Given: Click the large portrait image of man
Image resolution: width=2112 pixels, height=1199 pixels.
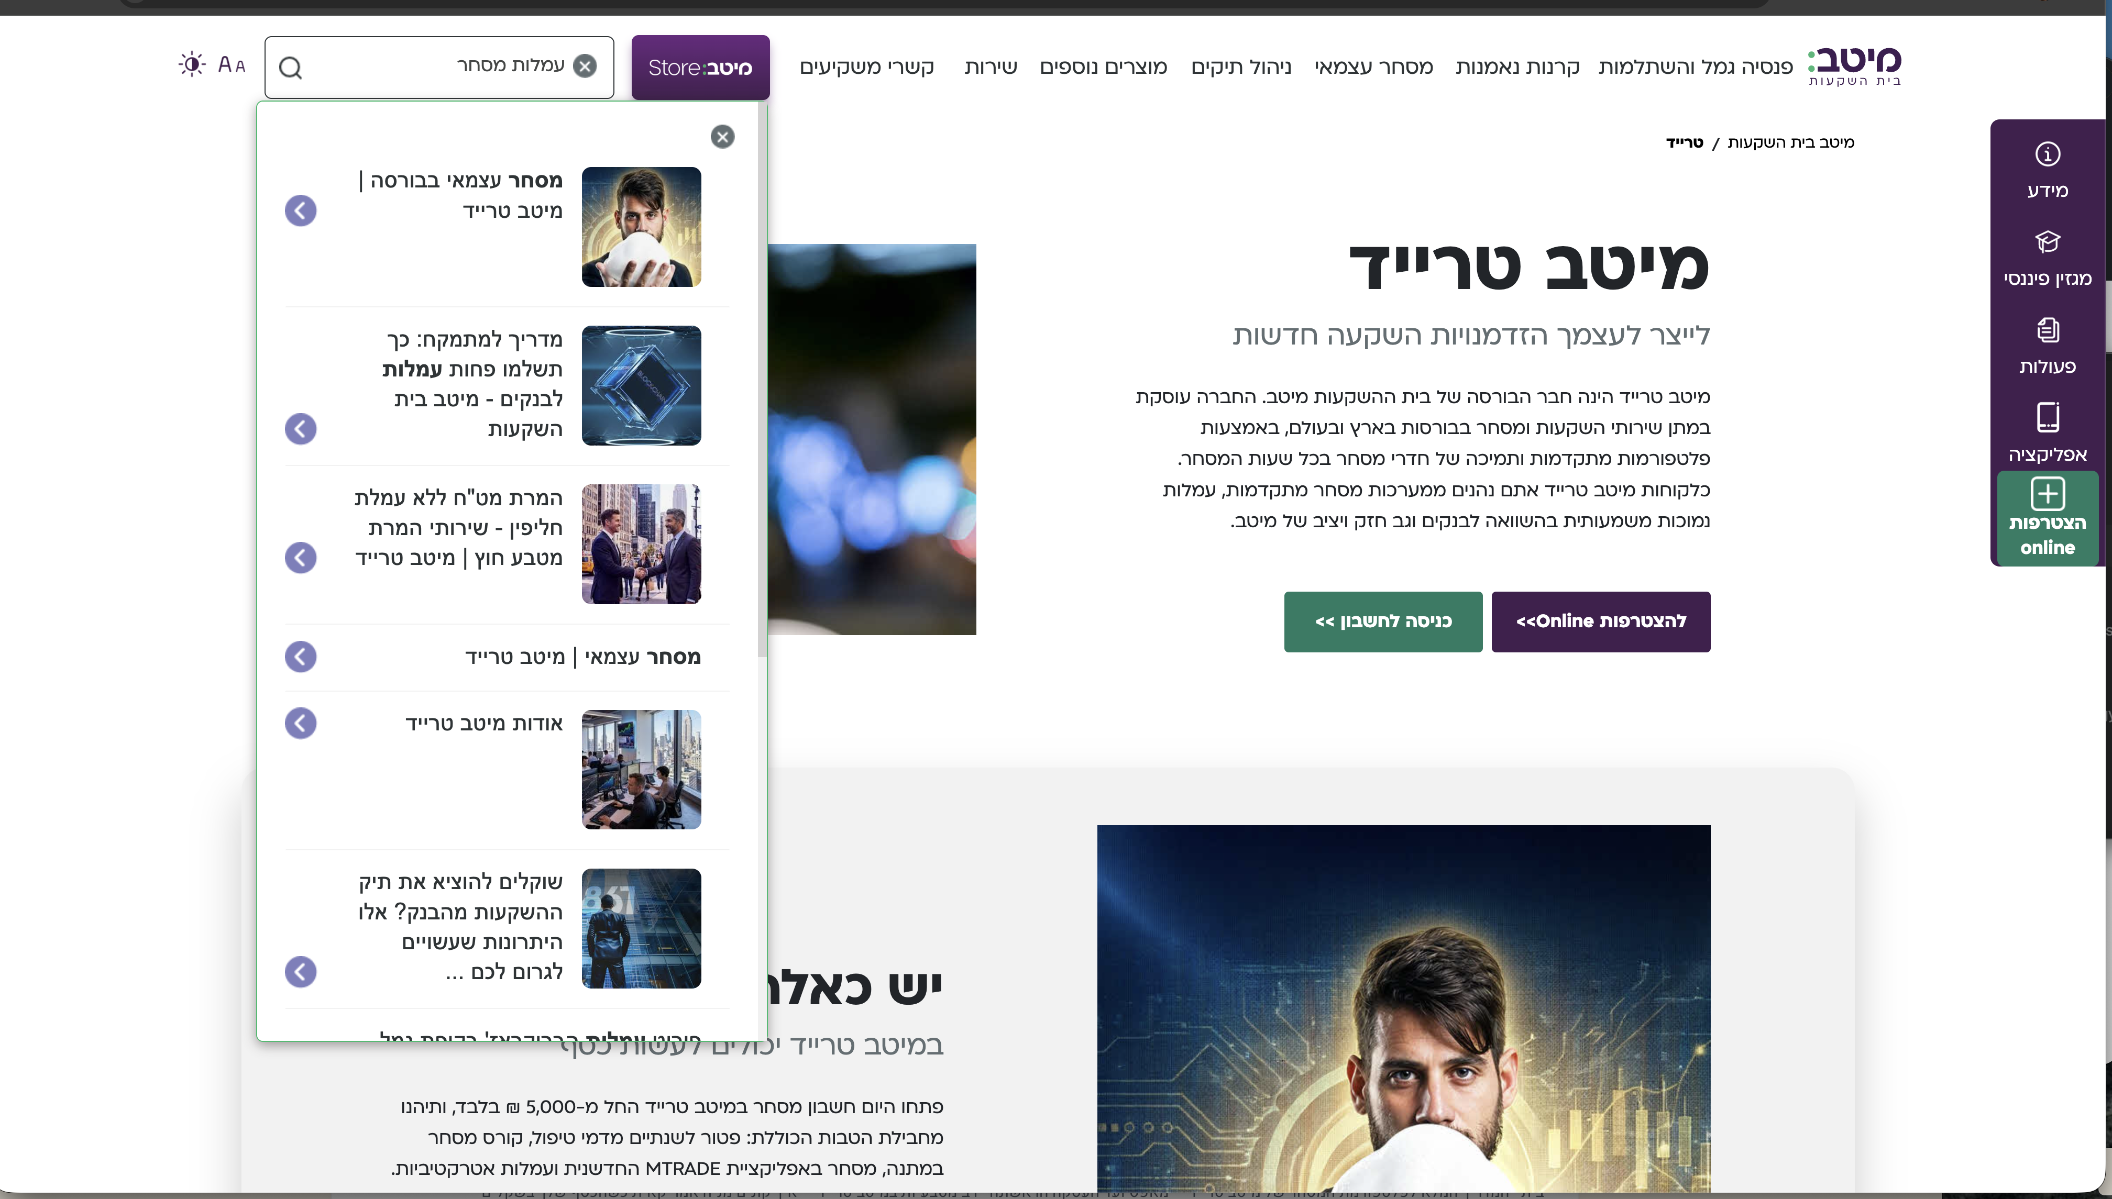Looking at the screenshot, I should (1404, 1009).
